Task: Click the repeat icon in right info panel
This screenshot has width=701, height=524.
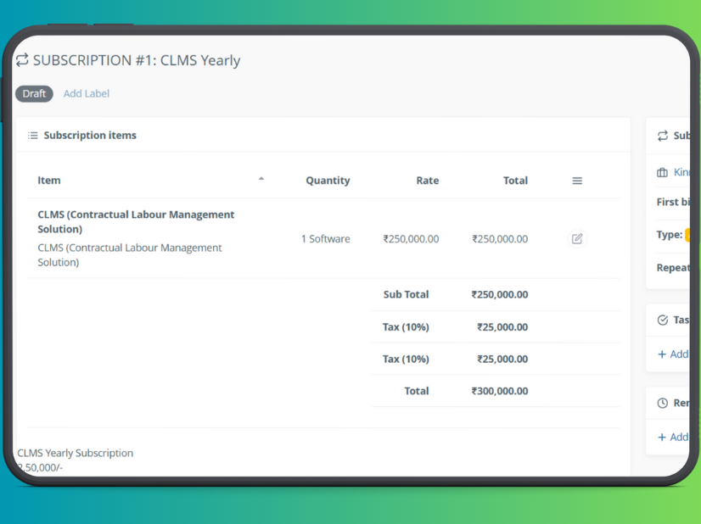Action: pyautogui.click(x=663, y=136)
